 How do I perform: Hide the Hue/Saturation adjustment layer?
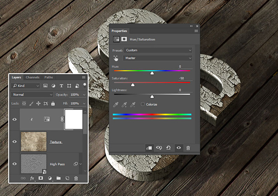point(15,119)
